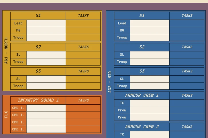The image size is (208, 138).
Task: Click the MG role label in AG2 Mid S1
Action: (122, 31)
